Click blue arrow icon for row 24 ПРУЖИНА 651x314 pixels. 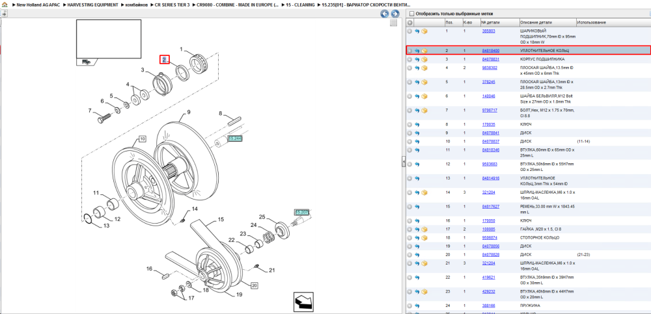417,306
